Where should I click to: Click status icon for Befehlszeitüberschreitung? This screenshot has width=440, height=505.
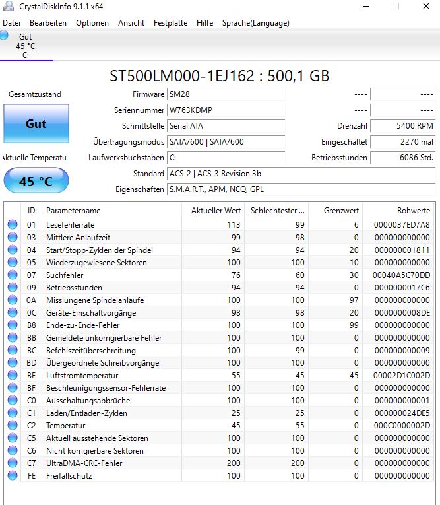[13, 350]
